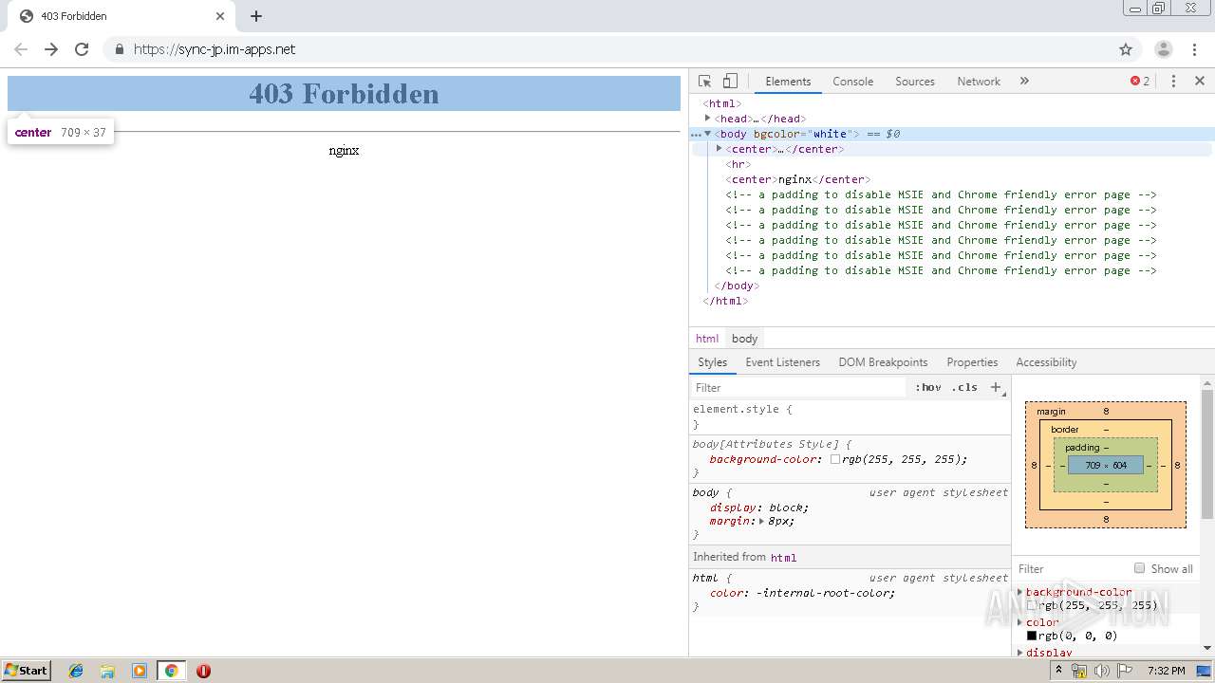Open a new browser tab

click(x=256, y=16)
